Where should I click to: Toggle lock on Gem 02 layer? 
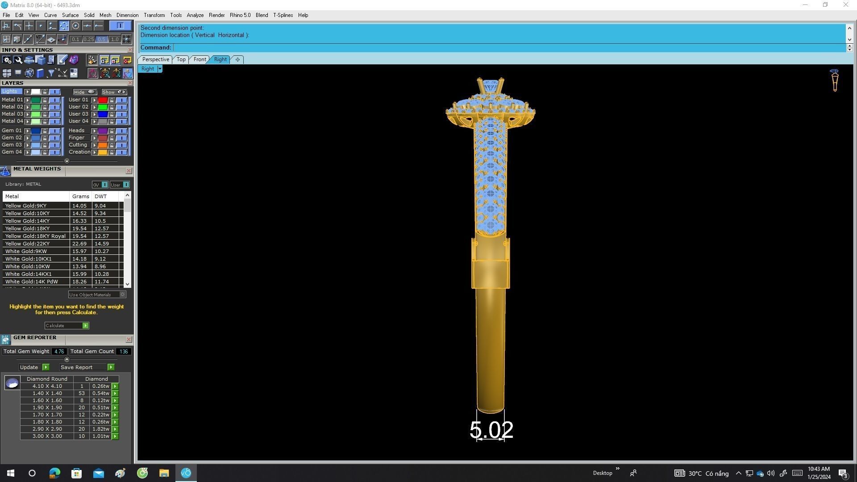pos(45,138)
